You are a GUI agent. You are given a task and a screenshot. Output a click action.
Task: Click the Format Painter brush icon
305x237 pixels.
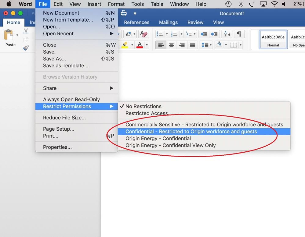(x=26, y=48)
